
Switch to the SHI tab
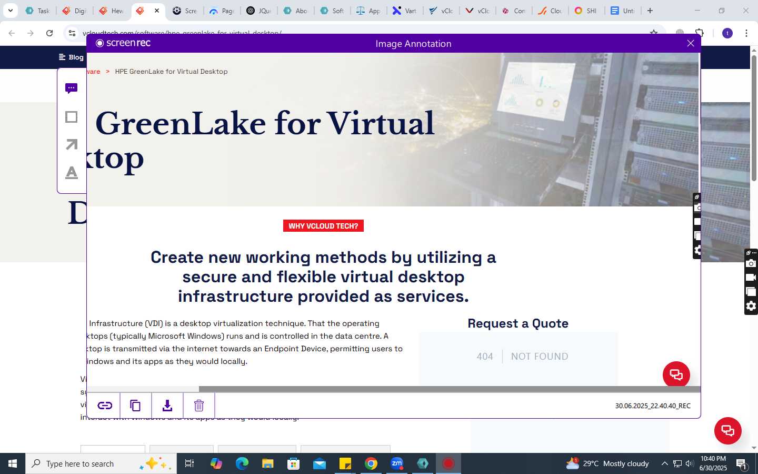click(586, 11)
